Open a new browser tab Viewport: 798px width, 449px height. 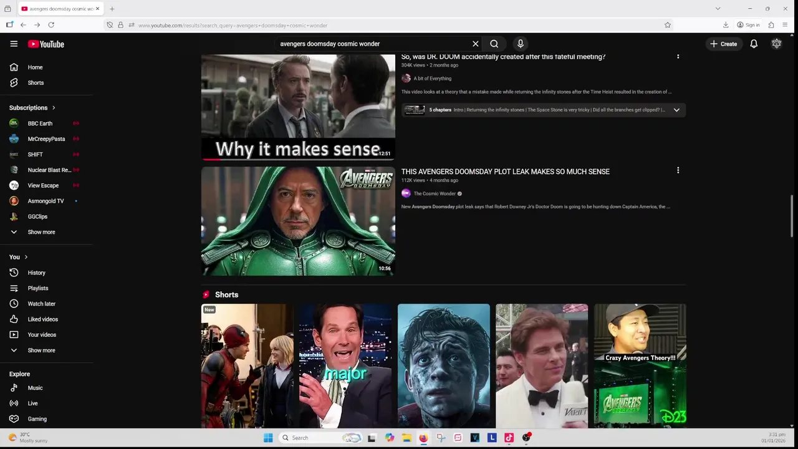pyautogui.click(x=112, y=9)
